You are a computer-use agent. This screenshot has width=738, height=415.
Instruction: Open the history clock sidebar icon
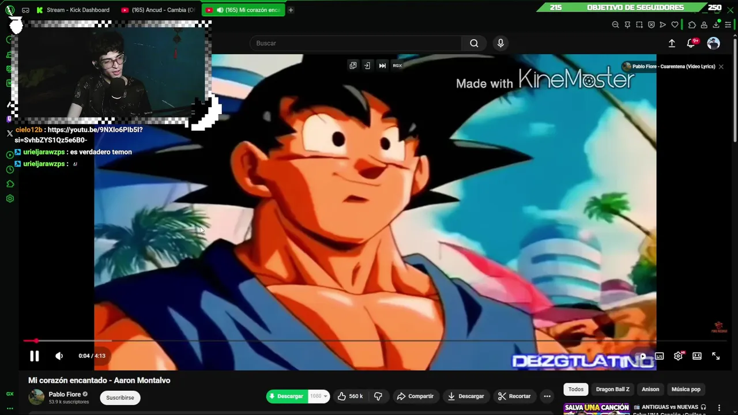(x=10, y=169)
